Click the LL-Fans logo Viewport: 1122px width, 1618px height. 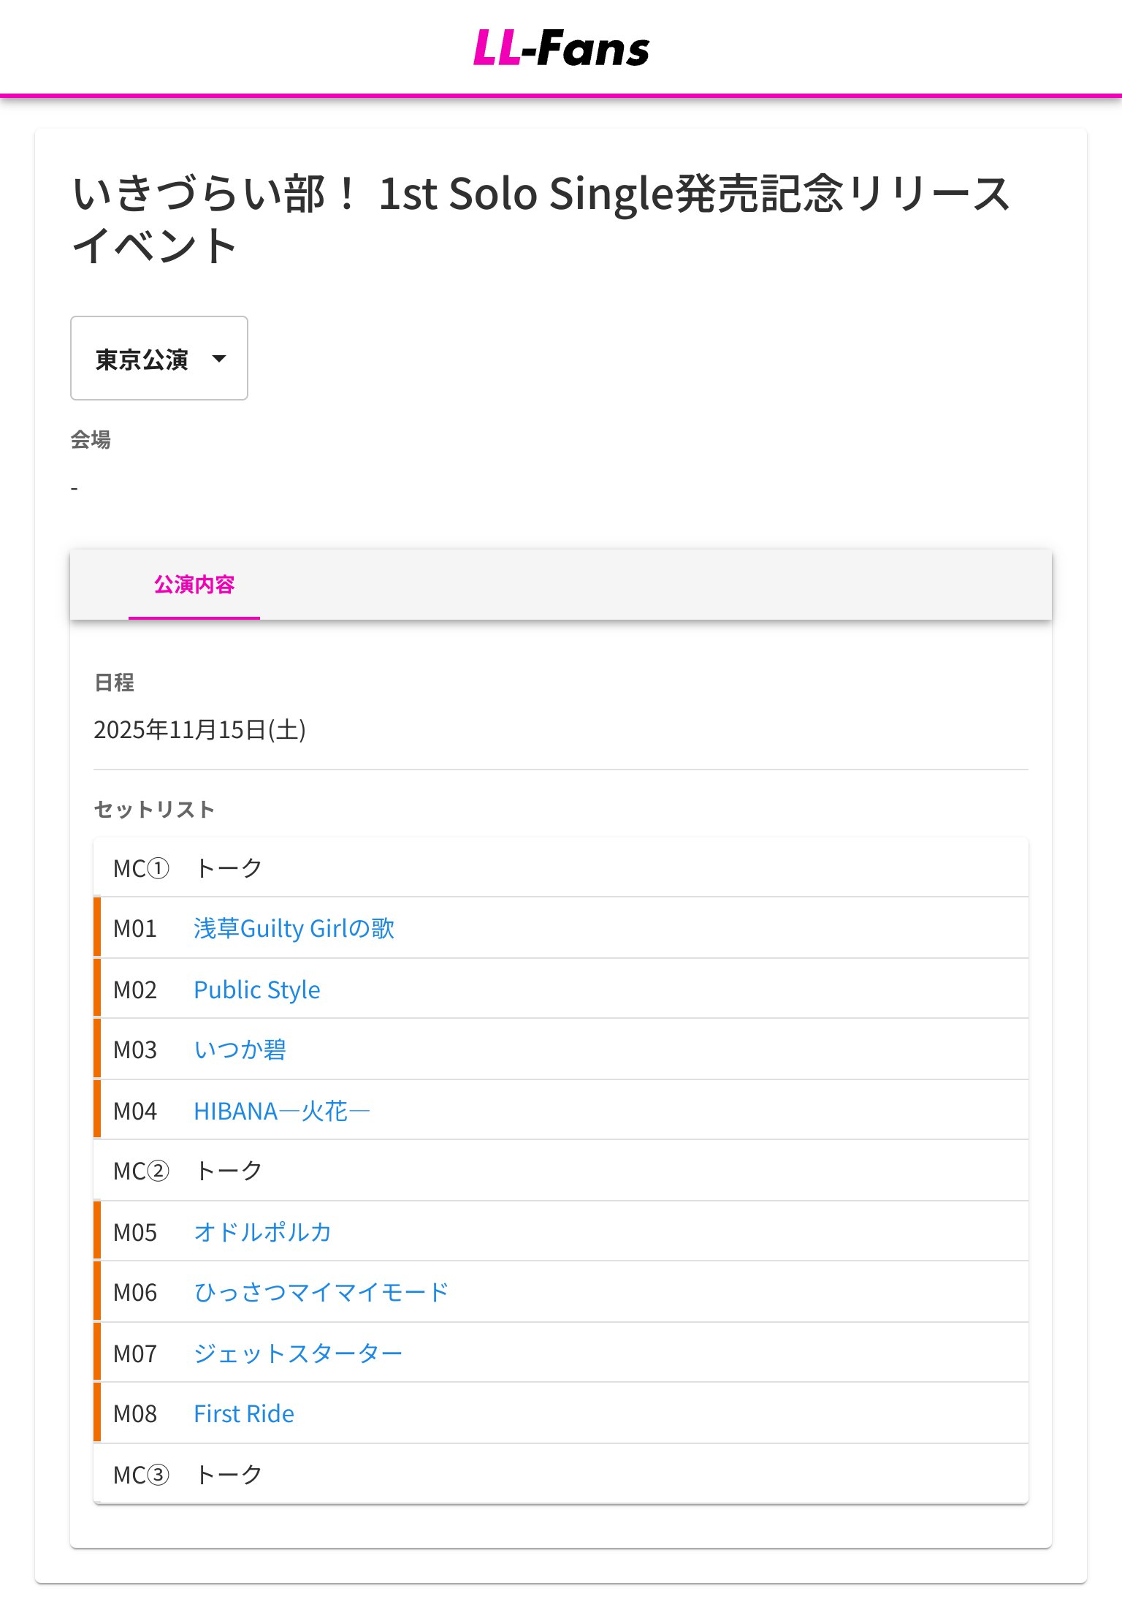[x=561, y=48]
